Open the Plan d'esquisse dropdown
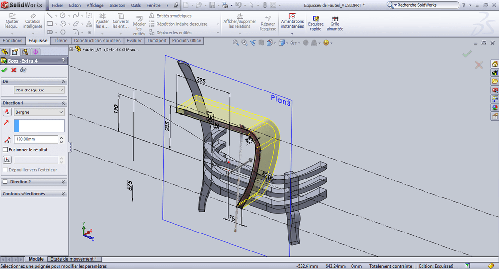Viewport: 499px width, 269px height. click(x=39, y=90)
